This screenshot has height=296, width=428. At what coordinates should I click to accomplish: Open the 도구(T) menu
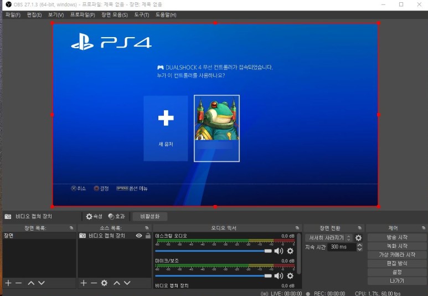(x=141, y=15)
